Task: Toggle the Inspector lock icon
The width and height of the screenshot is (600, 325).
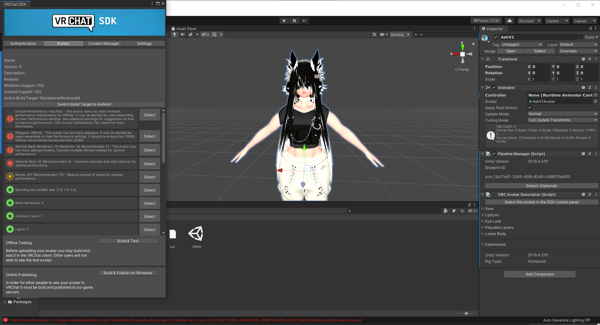Action: [x=590, y=29]
